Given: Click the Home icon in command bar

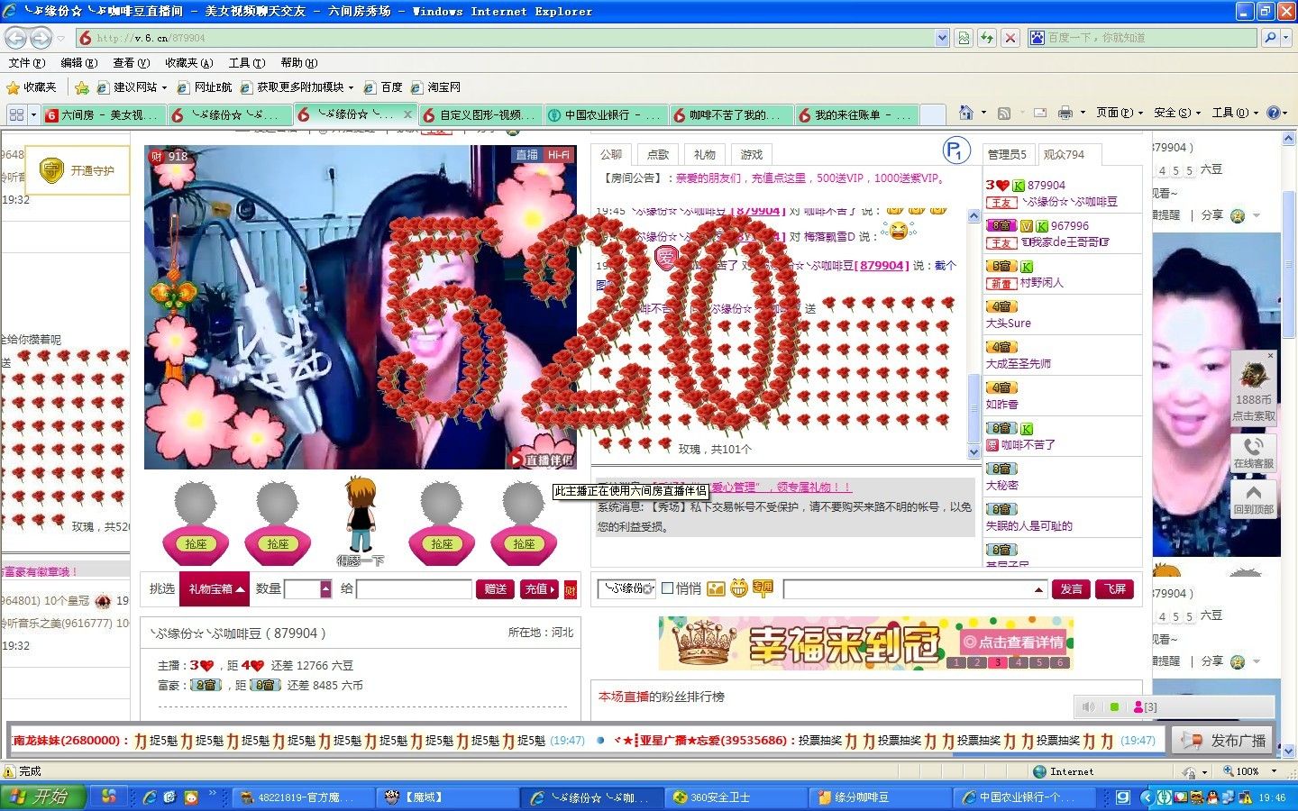Looking at the screenshot, I should 966,113.
